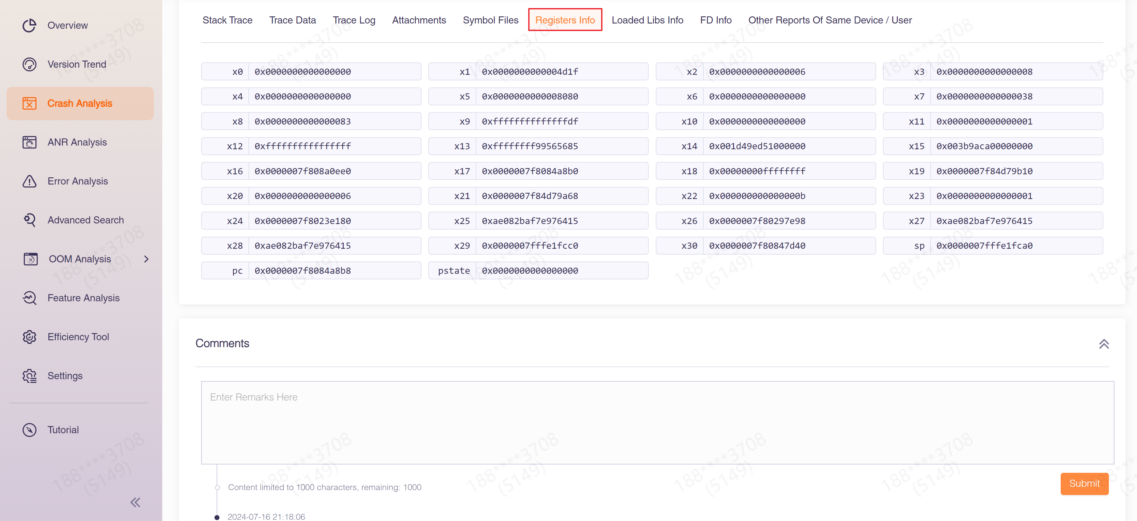The height and width of the screenshot is (521, 1137).
Task: Click the Overview sidebar icon
Action: pyautogui.click(x=29, y=26)
